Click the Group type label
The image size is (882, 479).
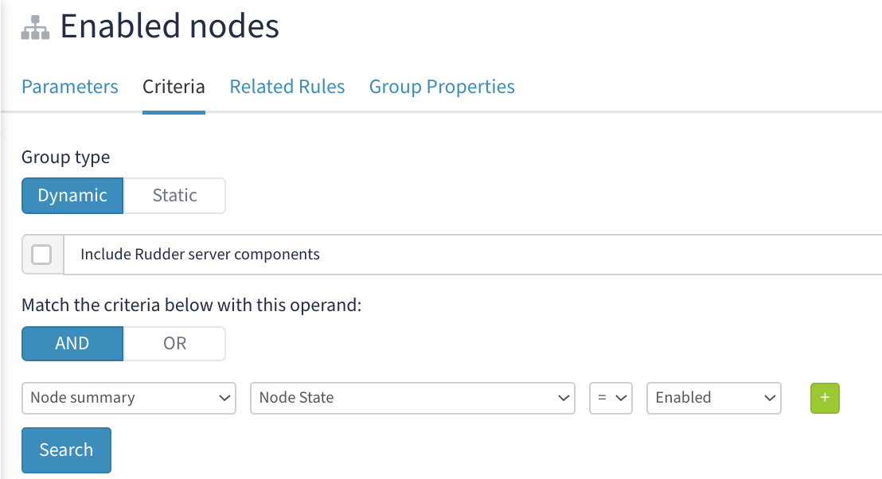[65, 158]
